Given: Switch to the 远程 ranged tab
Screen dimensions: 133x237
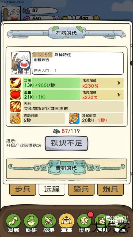Looking at the screenshot, I should [52, 189].
